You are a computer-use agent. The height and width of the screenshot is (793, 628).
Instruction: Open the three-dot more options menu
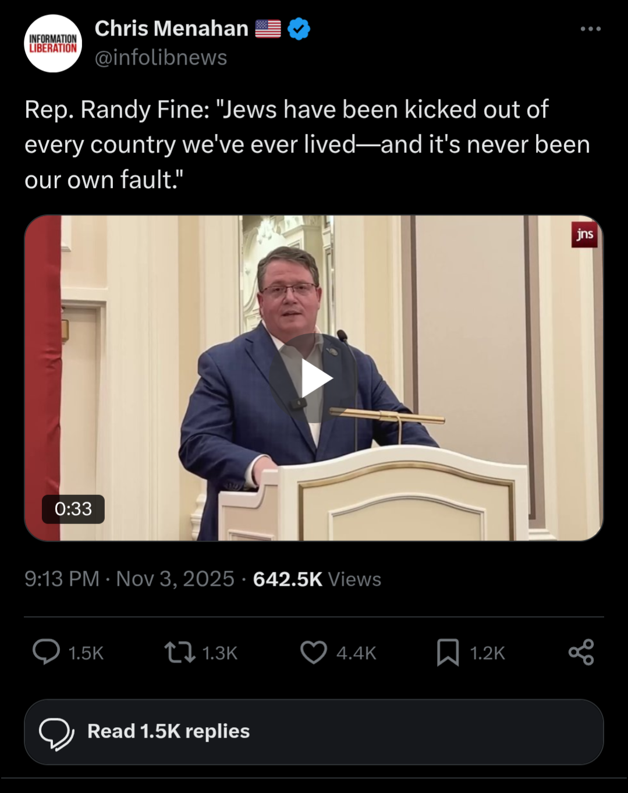(x=590, y=29)
